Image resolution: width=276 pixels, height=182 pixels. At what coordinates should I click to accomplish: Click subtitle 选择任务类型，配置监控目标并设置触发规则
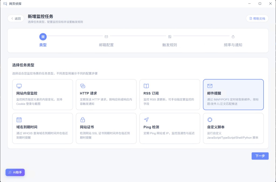[55, 22]
